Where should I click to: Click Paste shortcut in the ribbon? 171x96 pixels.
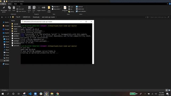21,11
